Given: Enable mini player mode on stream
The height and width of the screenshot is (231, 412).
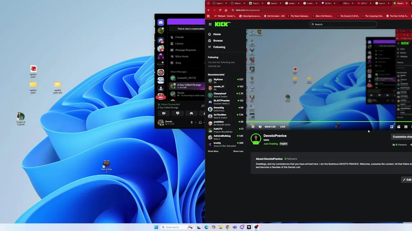Looking at the screenshot, I should click(x=392, y=127).
